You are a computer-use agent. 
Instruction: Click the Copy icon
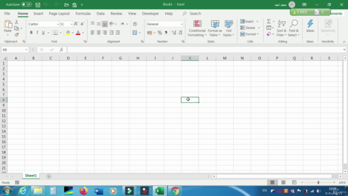[16, 28]
